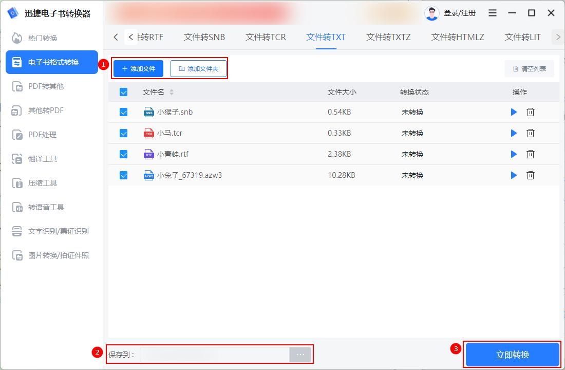
Task: Click the 保存到 path input field
Action: [x=215, y=355]
